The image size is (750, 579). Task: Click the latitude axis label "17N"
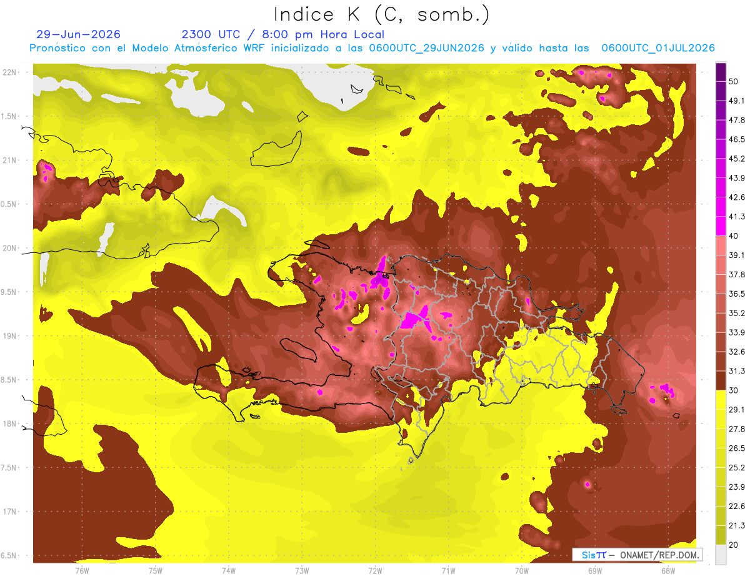pos(9,512)
